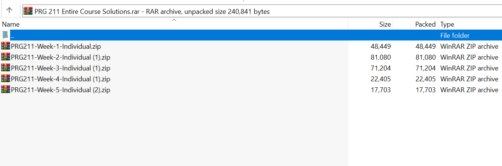
Task: Sort by the Packed column header
Action: [425, 24]
